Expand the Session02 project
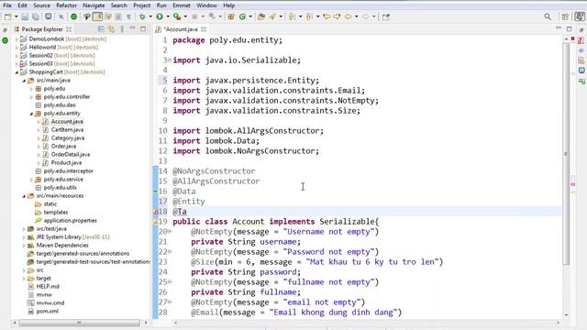Viewport: 587px width, 330px height. (17, 55)
